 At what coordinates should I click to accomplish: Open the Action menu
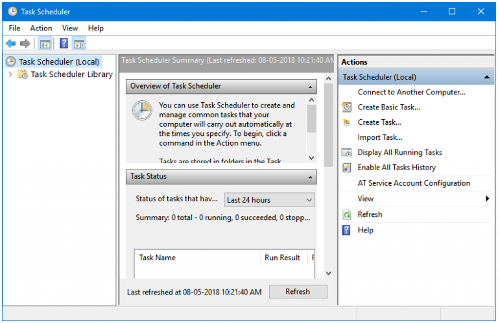pyautogui.click(x=41, y=28)
